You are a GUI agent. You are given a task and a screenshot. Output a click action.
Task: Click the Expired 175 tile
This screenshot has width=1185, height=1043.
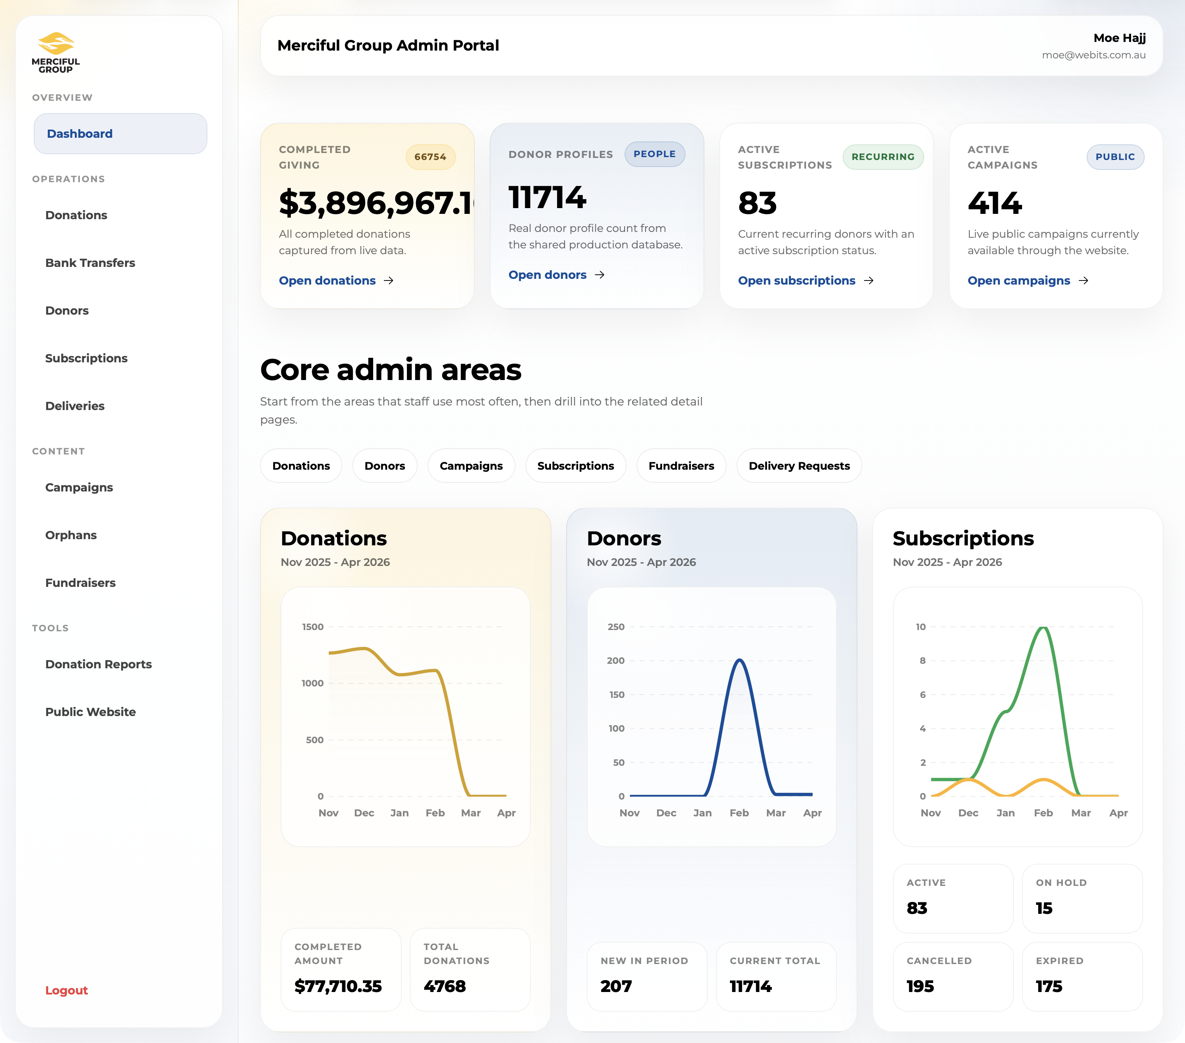(1082, 976)
